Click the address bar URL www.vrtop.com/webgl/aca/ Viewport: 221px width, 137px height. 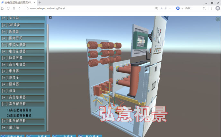coord(47,8)
